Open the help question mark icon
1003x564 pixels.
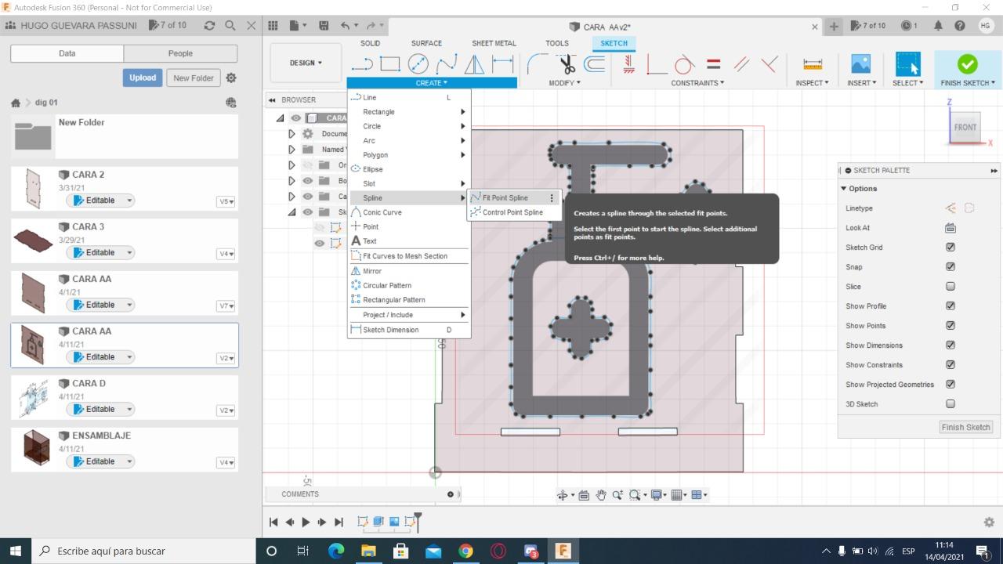[x=960, y=26]
